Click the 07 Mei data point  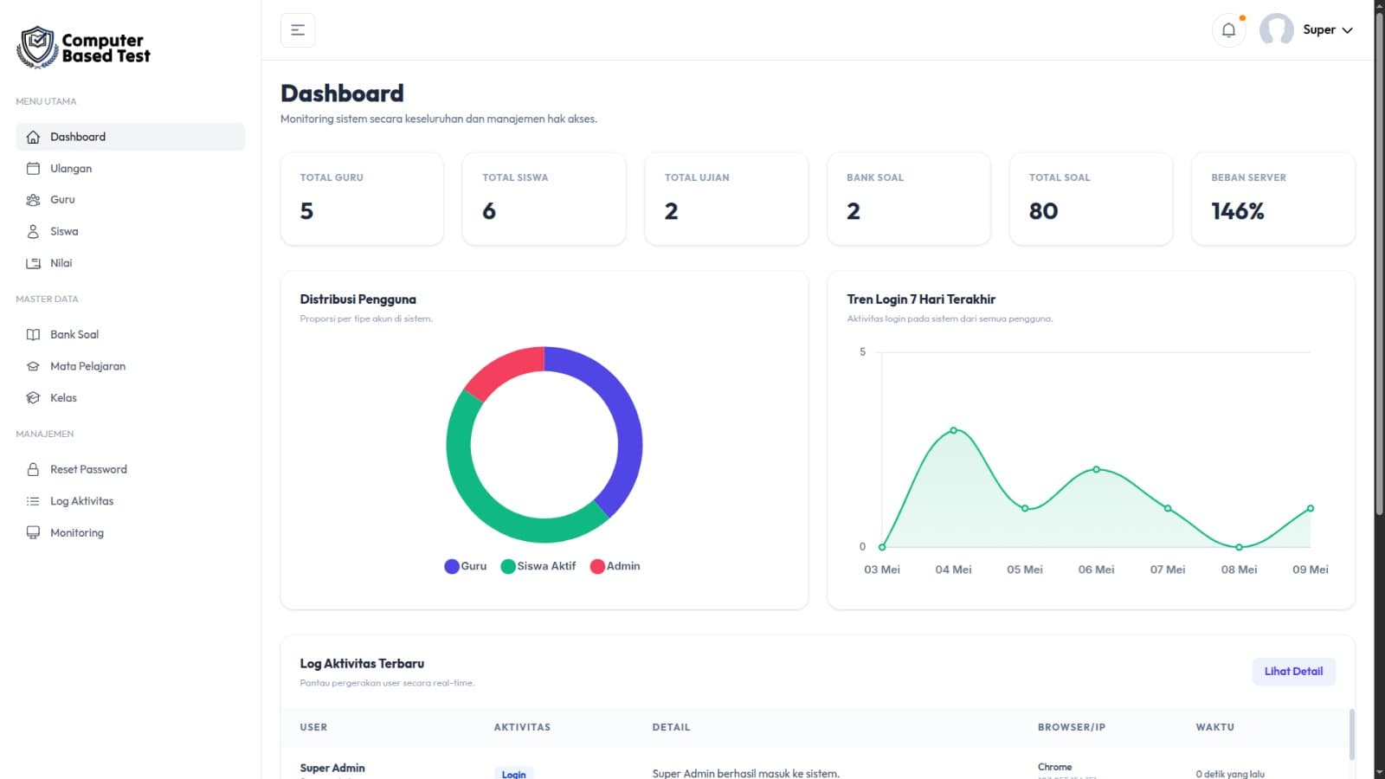[1168, 508]
